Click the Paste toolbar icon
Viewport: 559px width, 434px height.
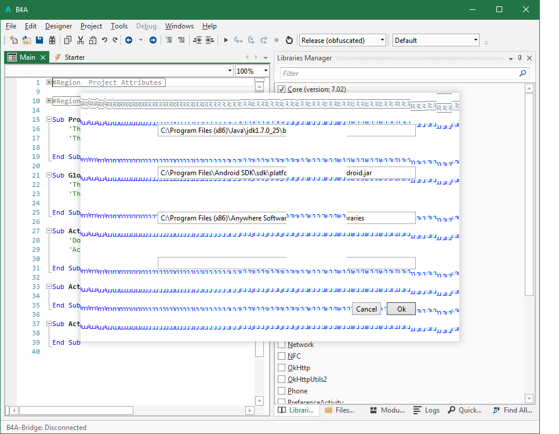[x=93, y=40]
